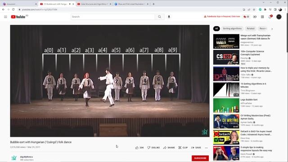This screenshot has height=162, width=288.
Task: Go back with the browser arrow
Action: (4, 9)
